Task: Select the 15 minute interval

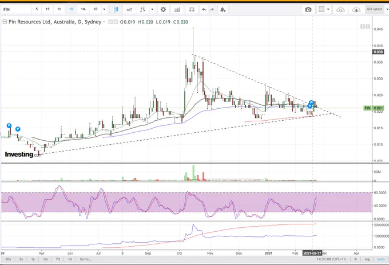Action: pos(47,9)
